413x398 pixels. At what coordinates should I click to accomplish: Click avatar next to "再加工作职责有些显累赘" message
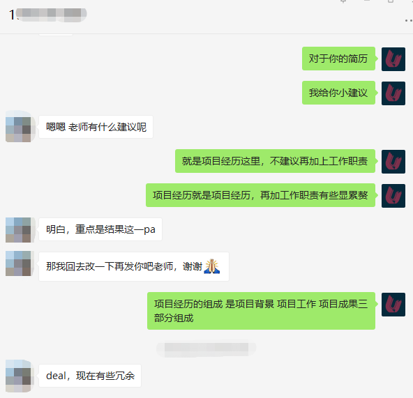pyautogui.click(x=393, y=196)
